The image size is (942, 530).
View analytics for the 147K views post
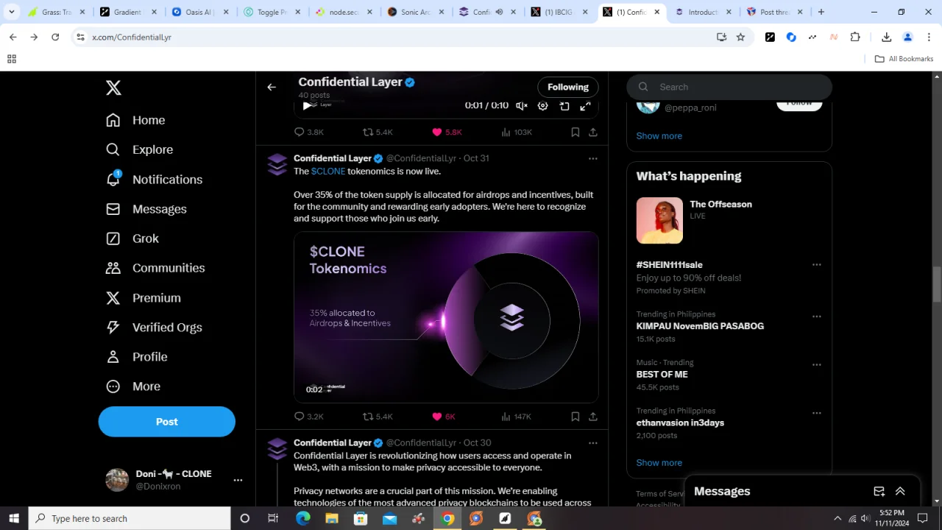516,417
